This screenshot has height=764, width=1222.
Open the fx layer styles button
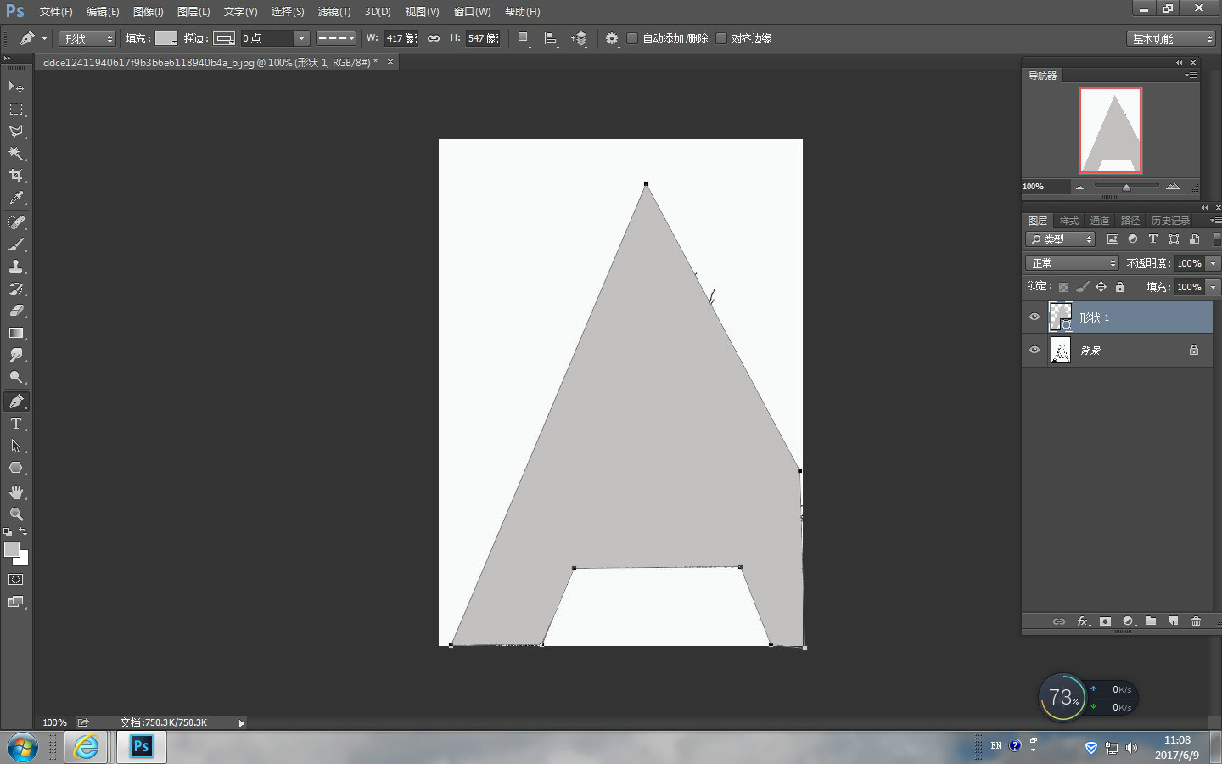(1083, 621)
